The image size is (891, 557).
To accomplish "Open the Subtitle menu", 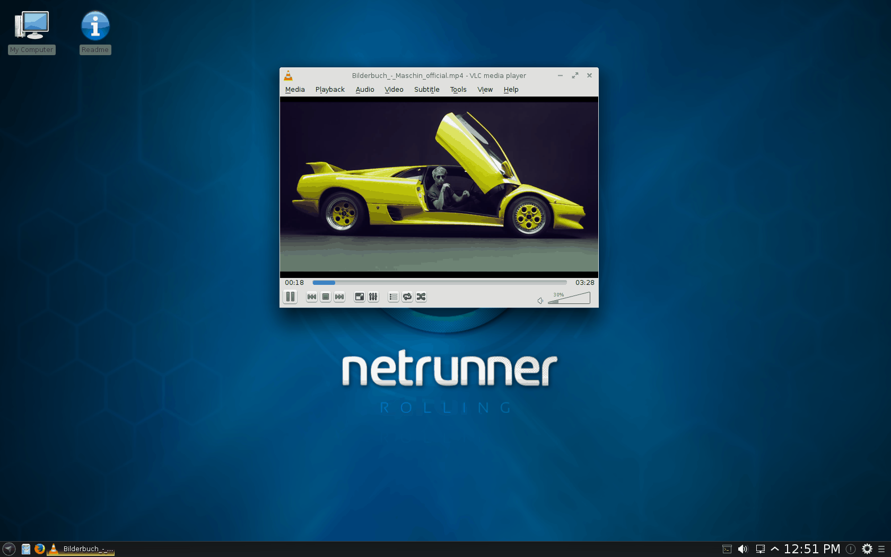I will tap(427, 90).
